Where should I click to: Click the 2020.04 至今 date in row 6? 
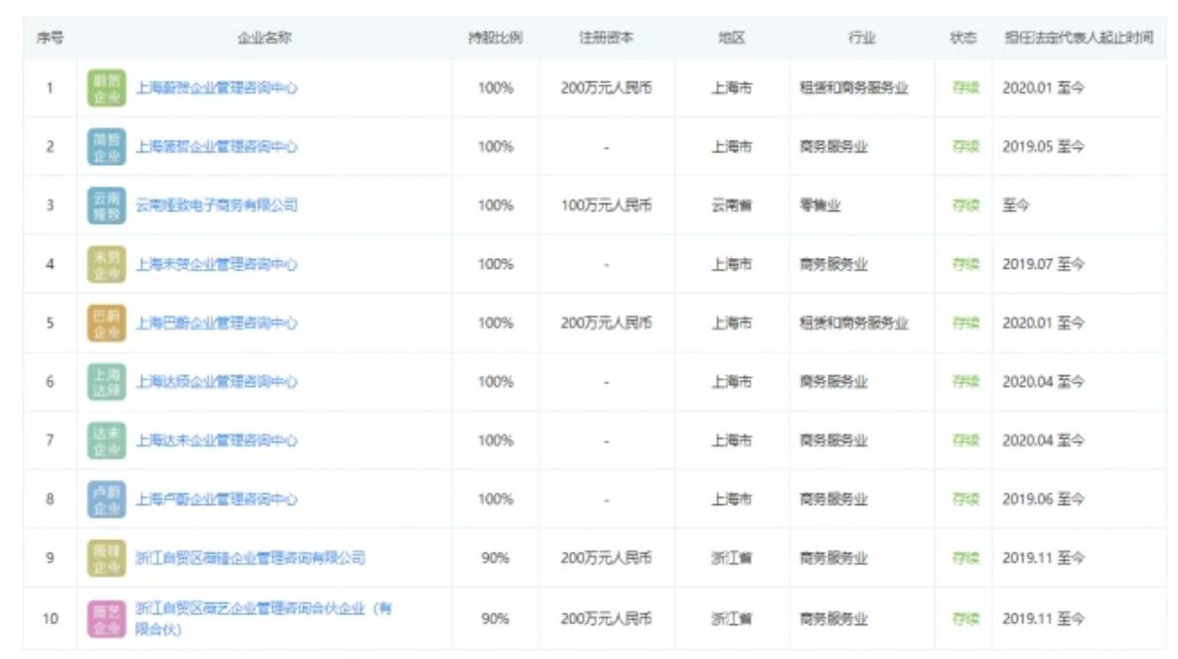[x=1044, y=381]
